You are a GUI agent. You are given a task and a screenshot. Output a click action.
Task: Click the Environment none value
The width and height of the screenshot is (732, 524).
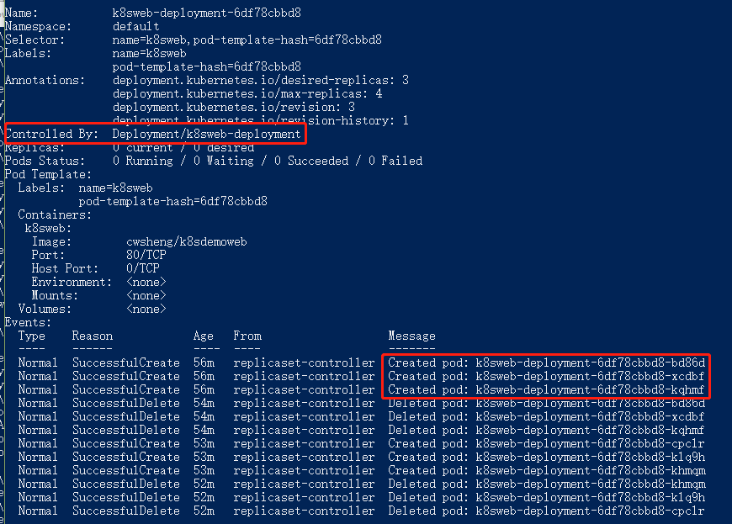[x=146, y=283]
